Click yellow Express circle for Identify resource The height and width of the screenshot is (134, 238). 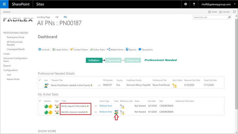[x=50, y=112]
